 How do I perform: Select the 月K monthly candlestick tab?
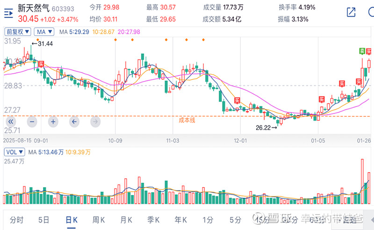126,220
